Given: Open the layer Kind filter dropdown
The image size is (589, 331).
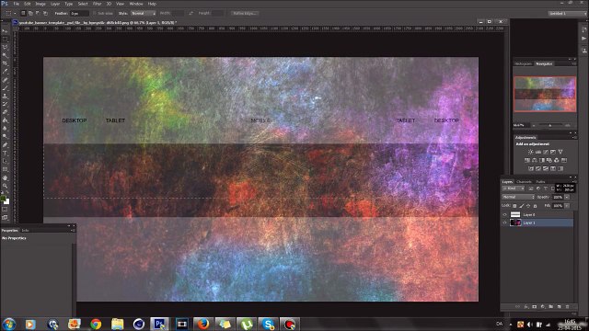Looking at the screenshot, I should [514, 188].
